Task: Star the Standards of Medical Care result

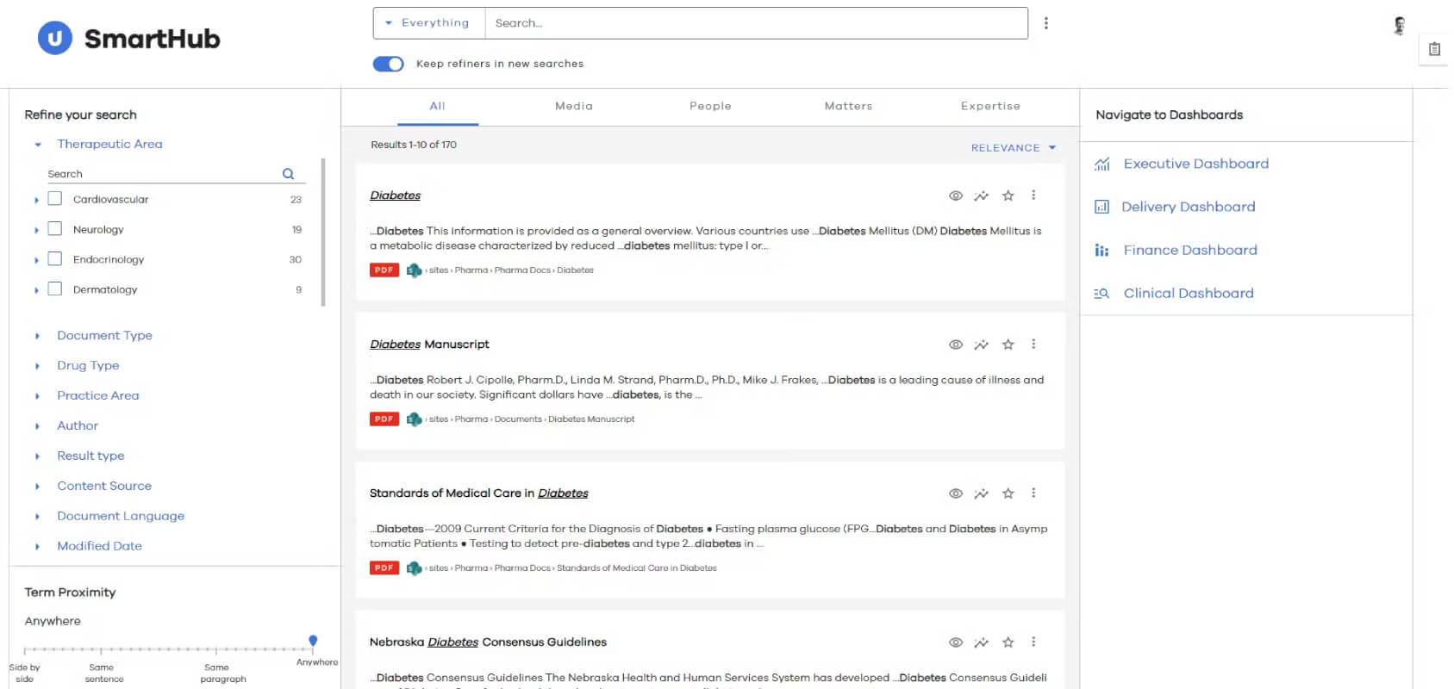Action: [x=1008, y=493]
